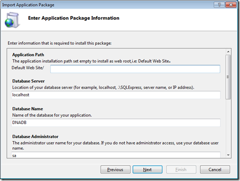This screenshot has height=181, width=240.
Task: Click the Database Administrator field with sa
Action: [x=116, y=155]
